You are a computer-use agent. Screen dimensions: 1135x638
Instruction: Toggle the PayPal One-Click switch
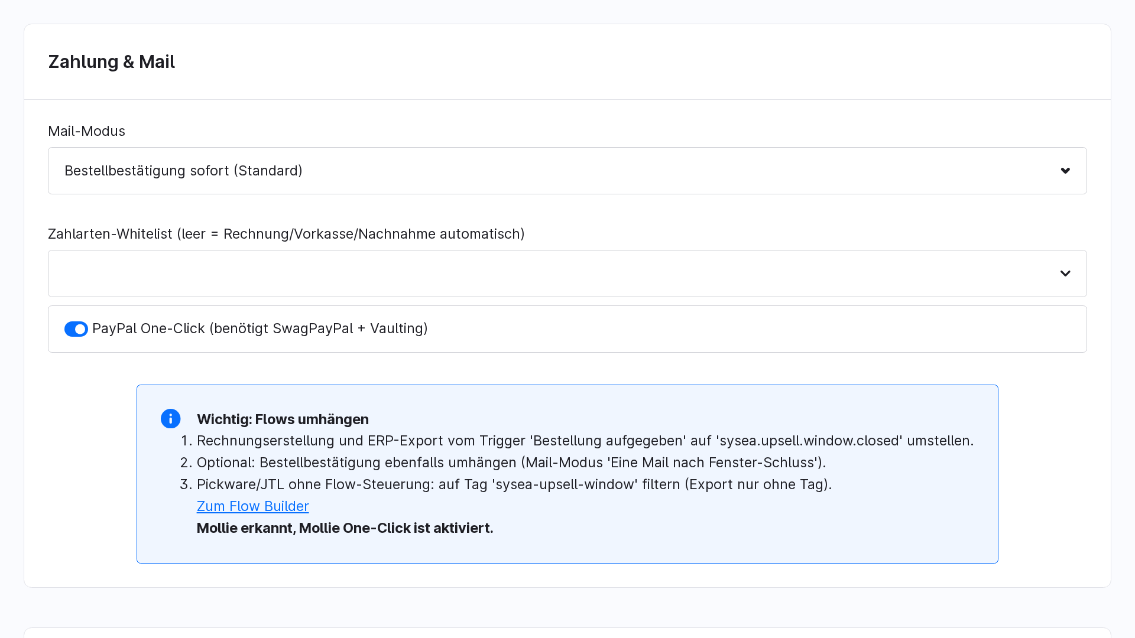coord(76,329)
